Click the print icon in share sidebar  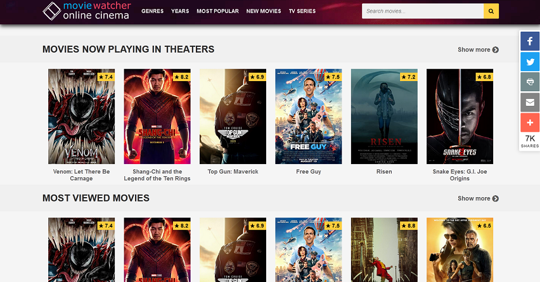530,82
